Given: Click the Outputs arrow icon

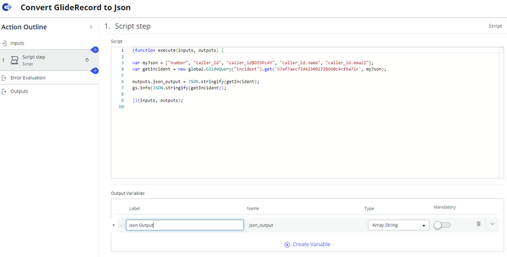Looking at the screenshot, I should [x=4, y=91].
